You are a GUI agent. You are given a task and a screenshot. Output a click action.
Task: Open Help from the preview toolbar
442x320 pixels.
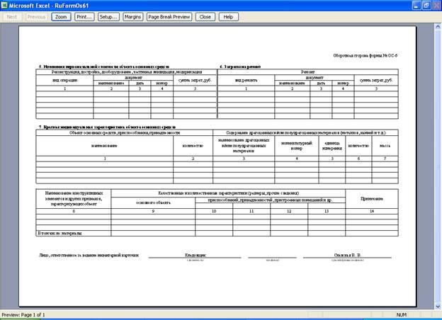tap(227, 16)
